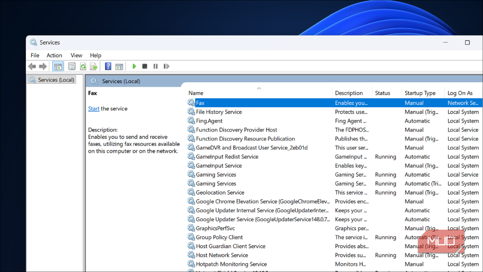Open the Action menu

tap(54, 55)
